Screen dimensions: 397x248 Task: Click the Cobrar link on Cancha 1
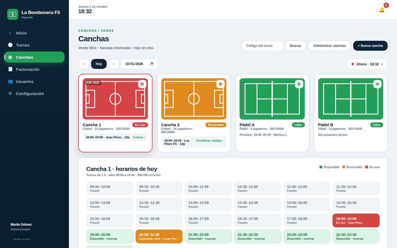(139, 137)
